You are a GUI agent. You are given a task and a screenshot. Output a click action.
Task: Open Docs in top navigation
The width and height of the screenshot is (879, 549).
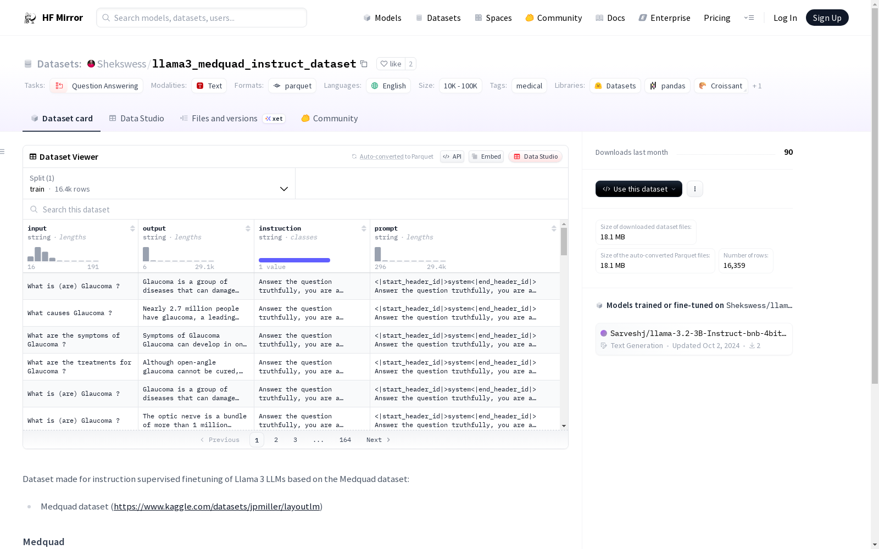point(610,18)
